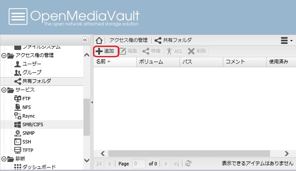Click sidebar scroll up arrow

[x=87, y=55]
